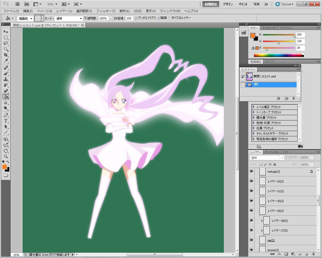Image resolution: width=322 pixels, height=258 pixels.
Task: Hide the me(2) layer
Action: [251, 240]
